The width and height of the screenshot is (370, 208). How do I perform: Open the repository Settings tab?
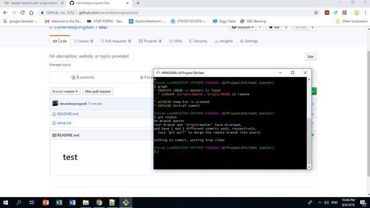(249, 41)
